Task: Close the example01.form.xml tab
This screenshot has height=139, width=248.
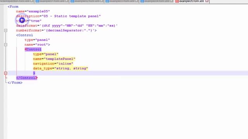Action: pyautogui.click(x=67, y=1)
